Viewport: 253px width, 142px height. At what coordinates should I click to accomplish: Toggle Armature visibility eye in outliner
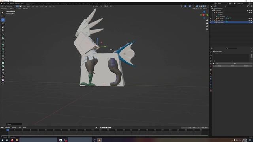tap(249, 12)
